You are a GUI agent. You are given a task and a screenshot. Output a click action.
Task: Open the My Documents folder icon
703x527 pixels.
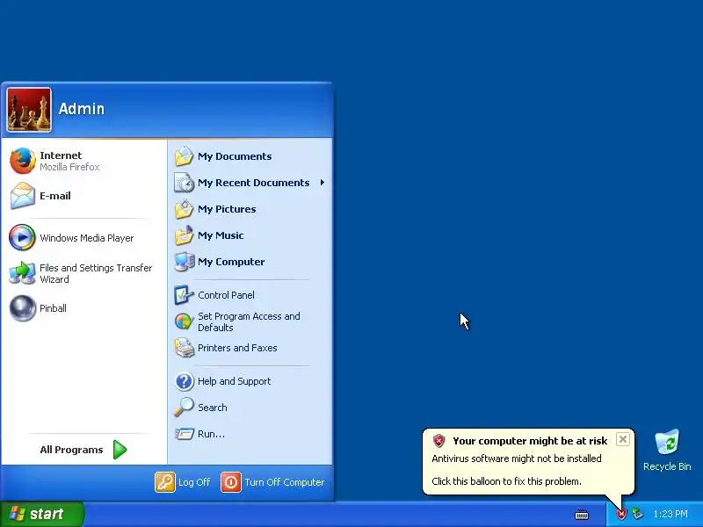click(x=184, y=156)
